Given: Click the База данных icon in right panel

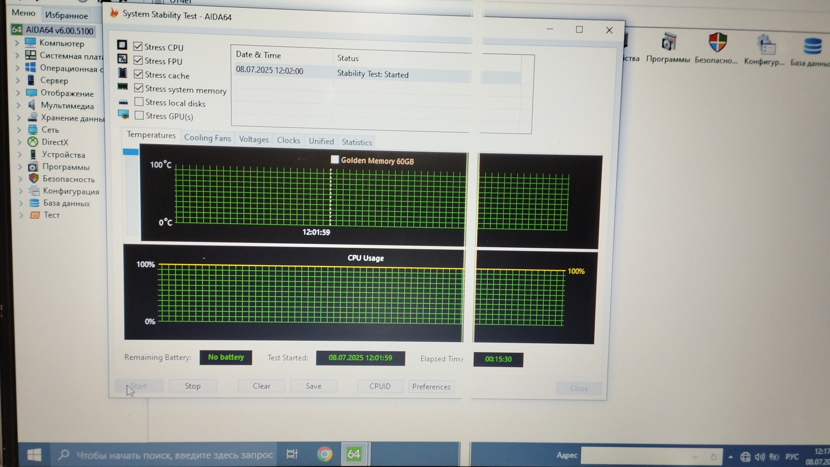Looking at the screenshot, I should click(x=812, y=46).
